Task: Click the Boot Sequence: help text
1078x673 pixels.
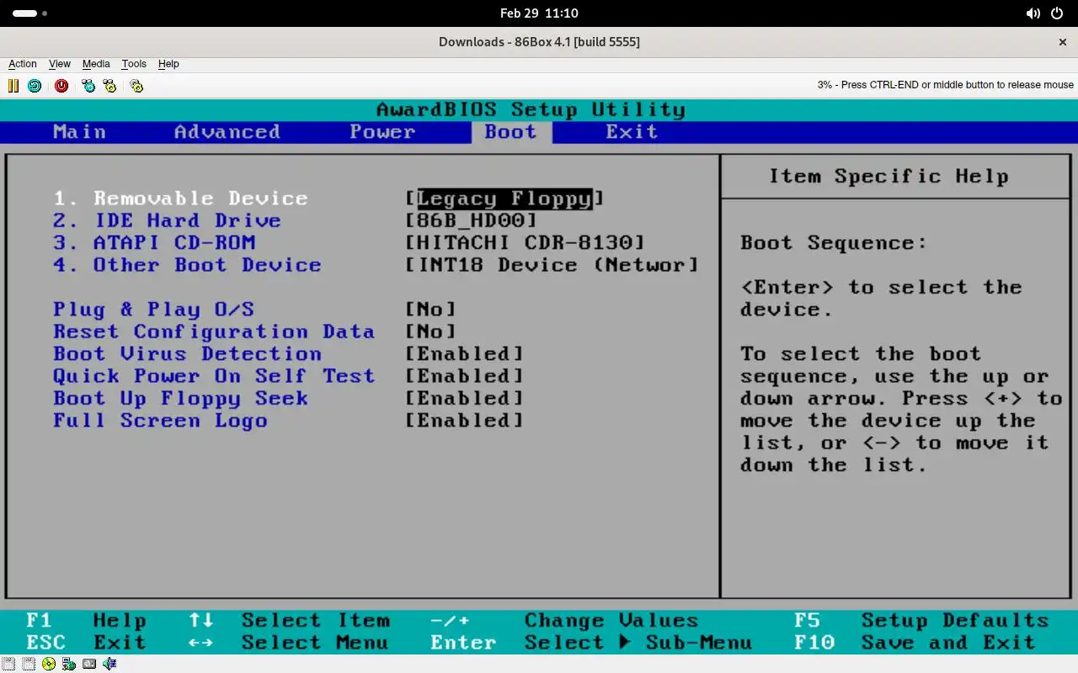Action: coord(834,243)
